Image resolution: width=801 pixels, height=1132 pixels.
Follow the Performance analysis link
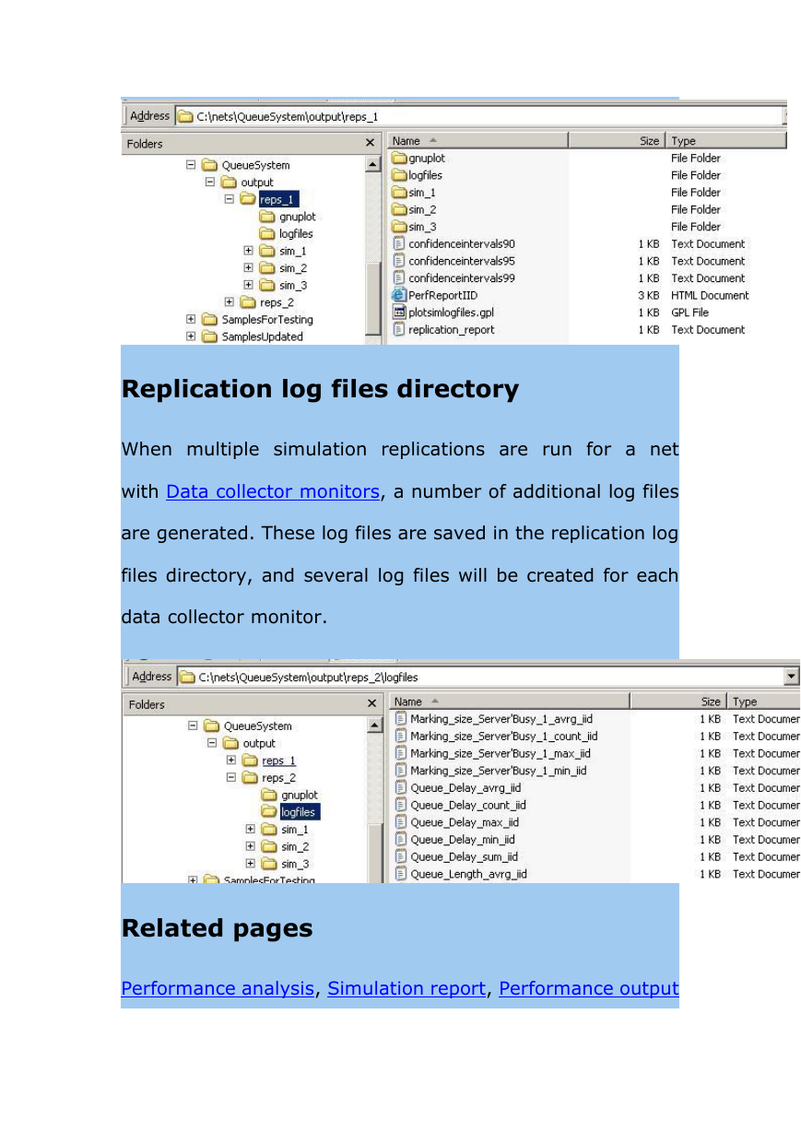[218, 989]
